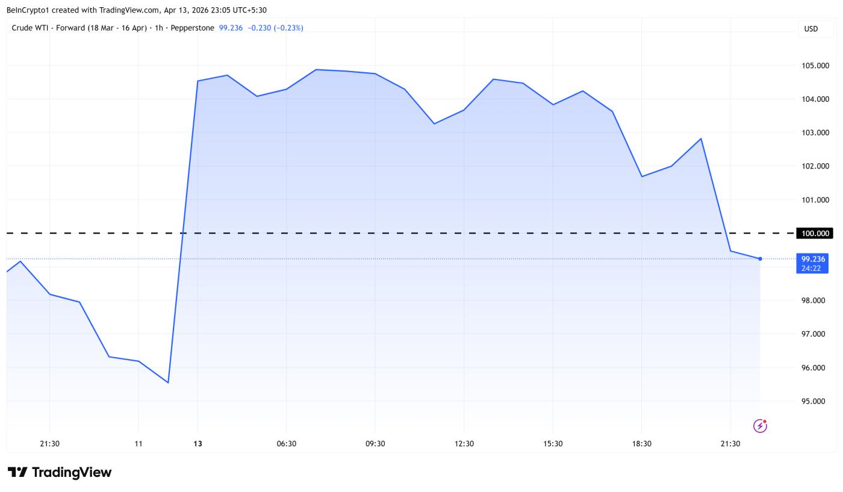
Task: Click the blue 99.236 current price tag
Action: pos(812,259)
